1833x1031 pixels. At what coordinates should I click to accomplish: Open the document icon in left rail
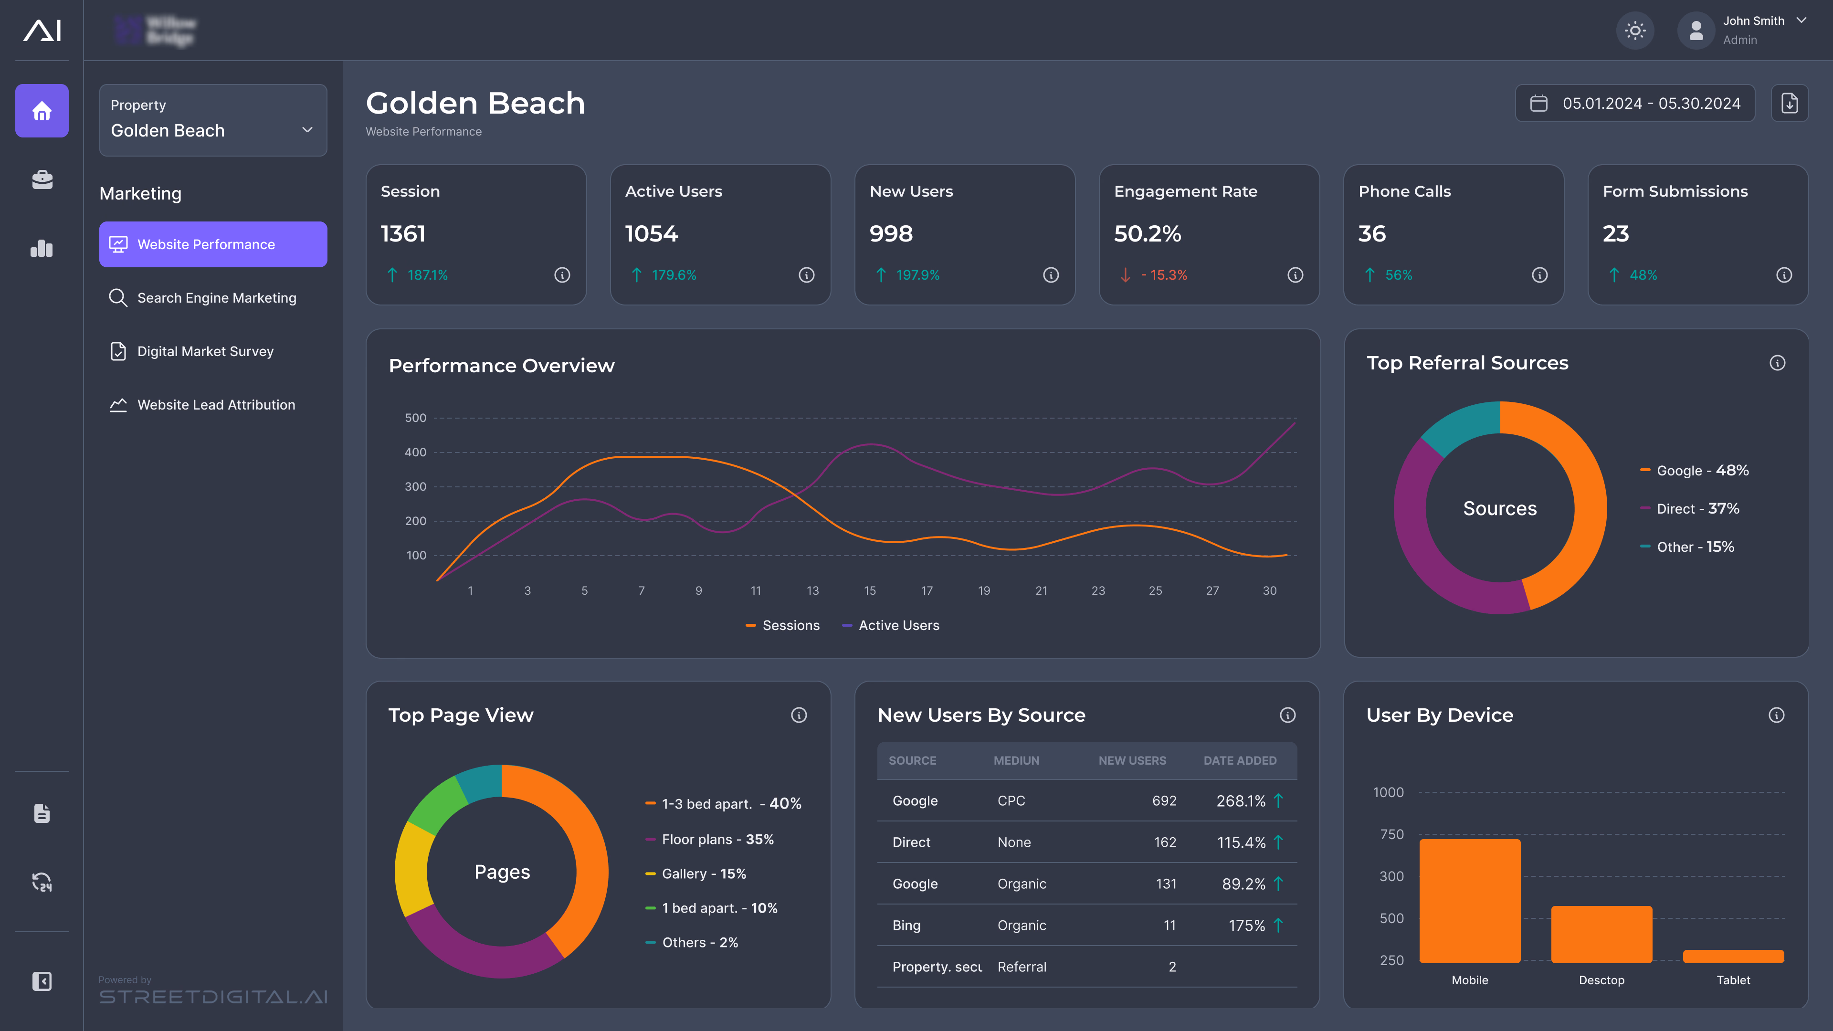(x=42, y=813)
